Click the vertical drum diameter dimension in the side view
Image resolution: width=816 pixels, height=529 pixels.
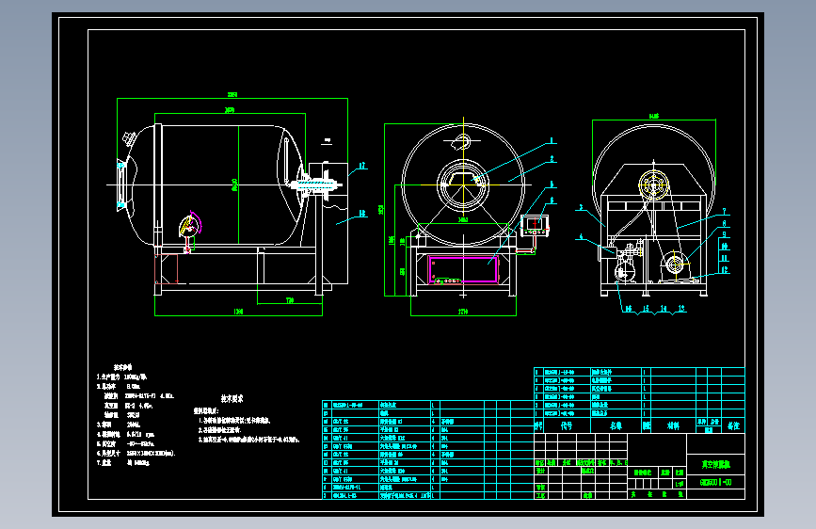click(235, 184)
